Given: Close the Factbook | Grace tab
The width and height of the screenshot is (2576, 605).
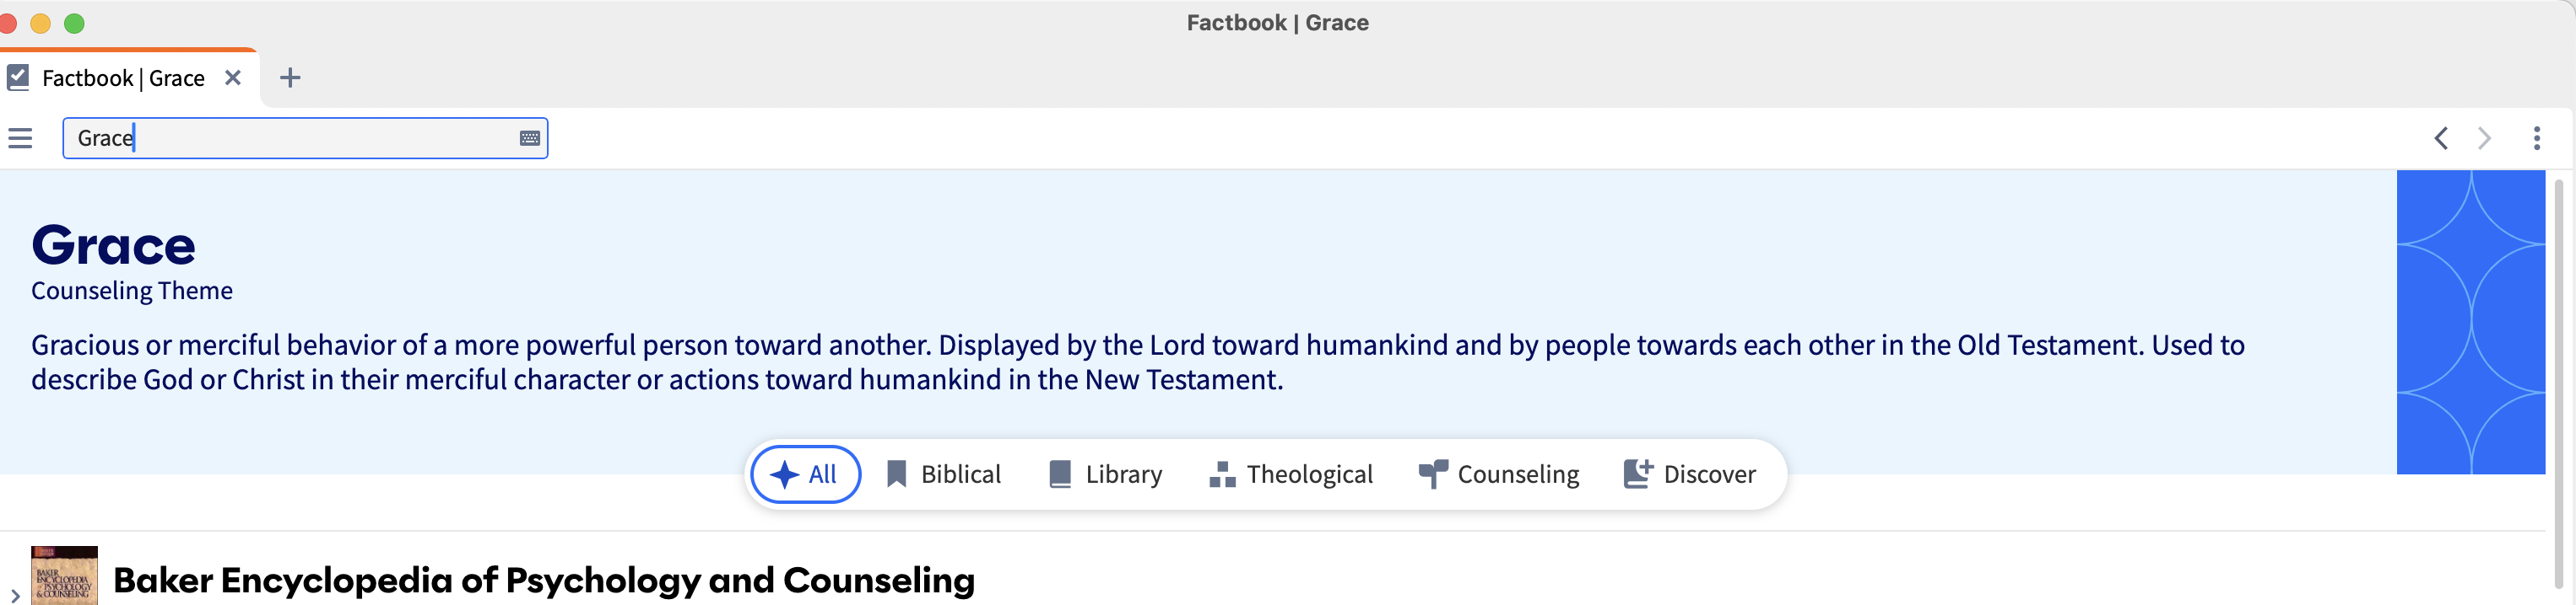Looking at the screenshot, I should [x=233, y=78].
